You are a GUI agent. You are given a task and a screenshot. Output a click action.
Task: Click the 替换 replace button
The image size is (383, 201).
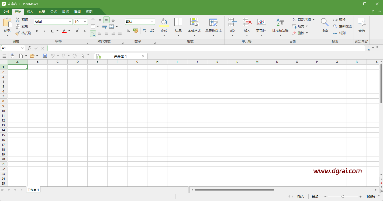342,19
